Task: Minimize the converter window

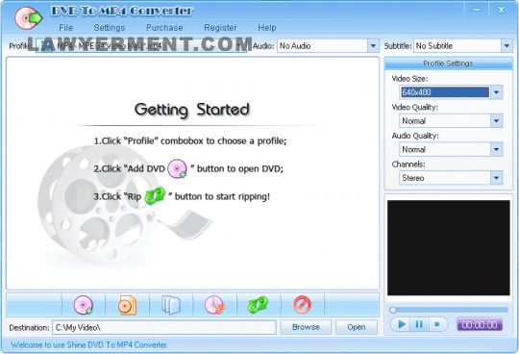Action: [477, 10]
